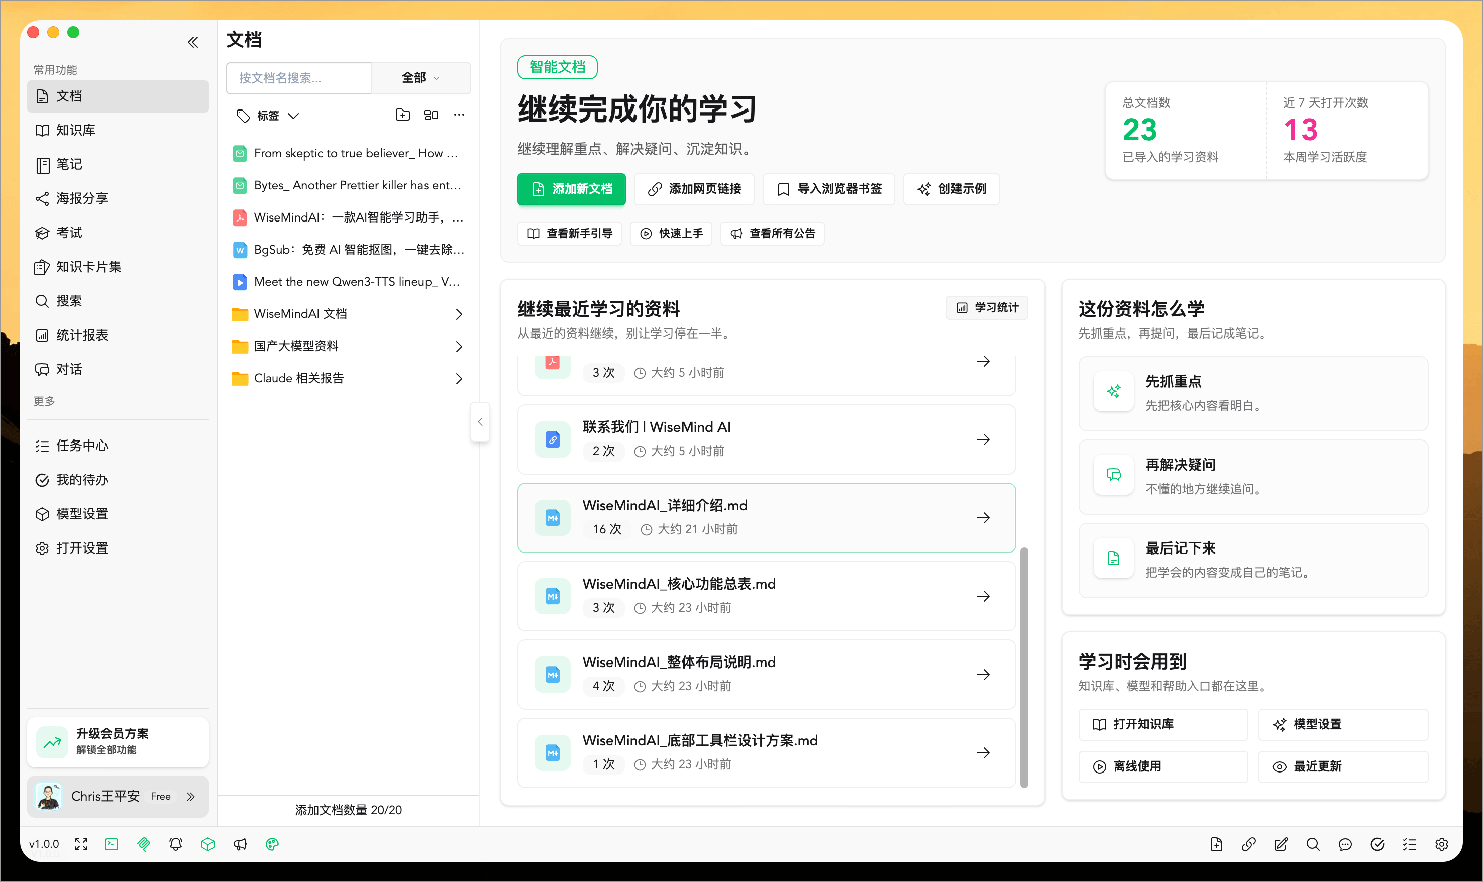
Task: Open the 统计报表 view
Action: click(x=82, y=335)
